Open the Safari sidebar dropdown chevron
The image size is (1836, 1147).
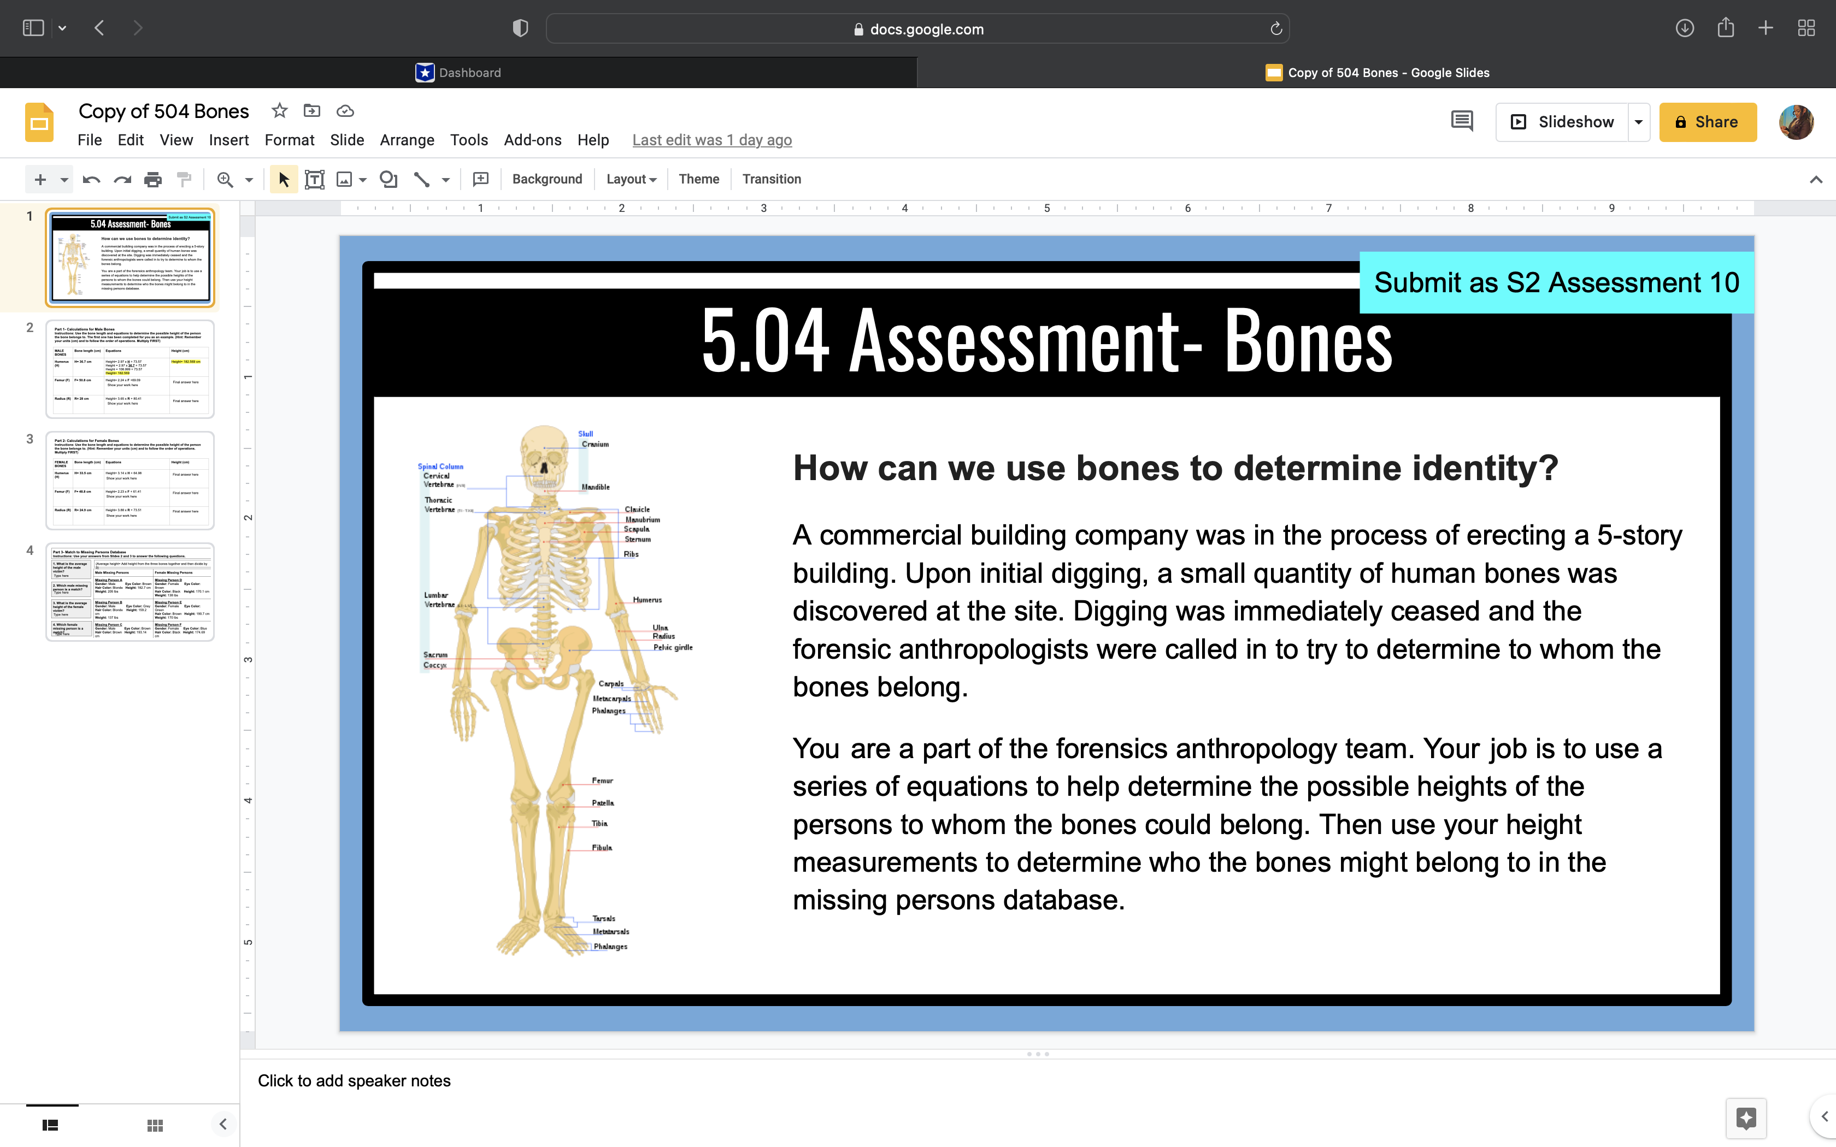[x=62, y=28]
